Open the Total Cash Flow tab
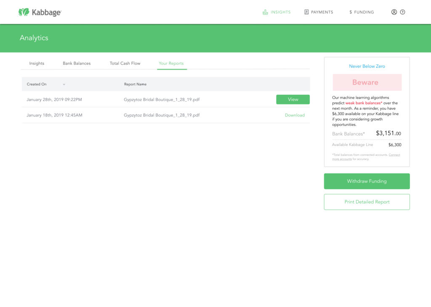Image resolution: width=431 pixels, height=307 pixels. (x=125, y=63)
